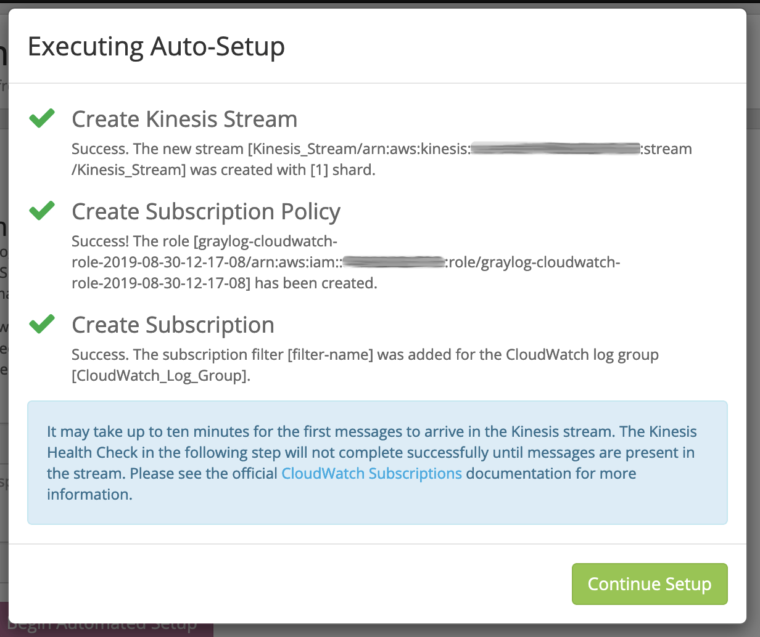Click the Create Subscription step heading
Screen dimensions: 760x637
173,325
